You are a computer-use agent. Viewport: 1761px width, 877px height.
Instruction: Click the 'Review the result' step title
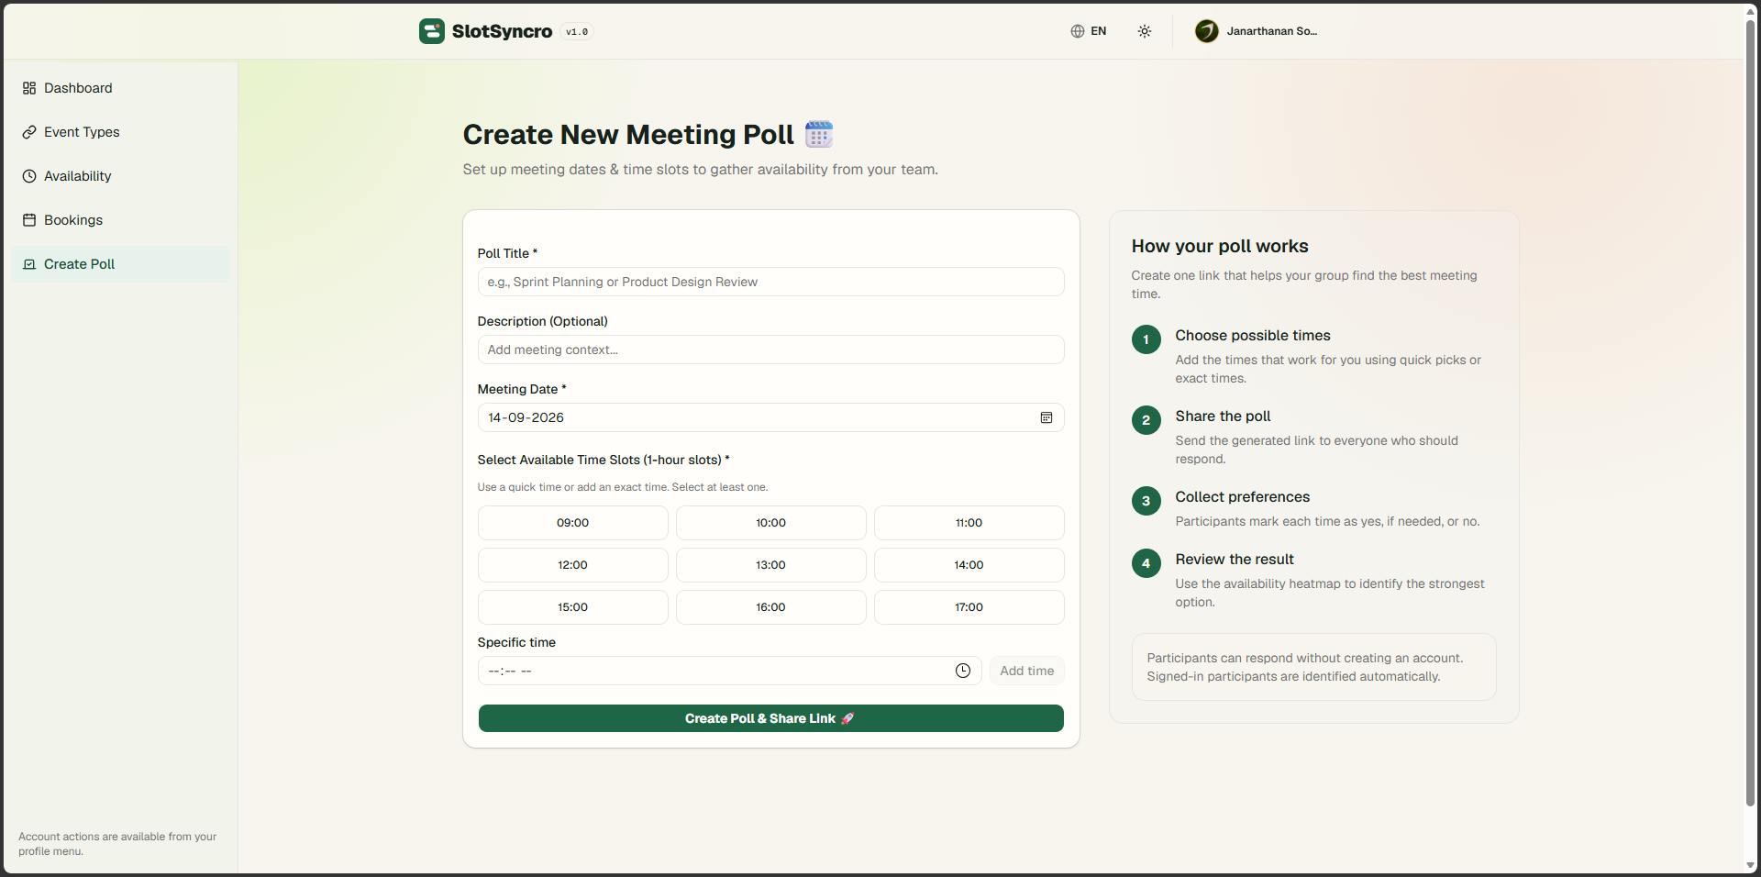click(x=1235, y=560)
